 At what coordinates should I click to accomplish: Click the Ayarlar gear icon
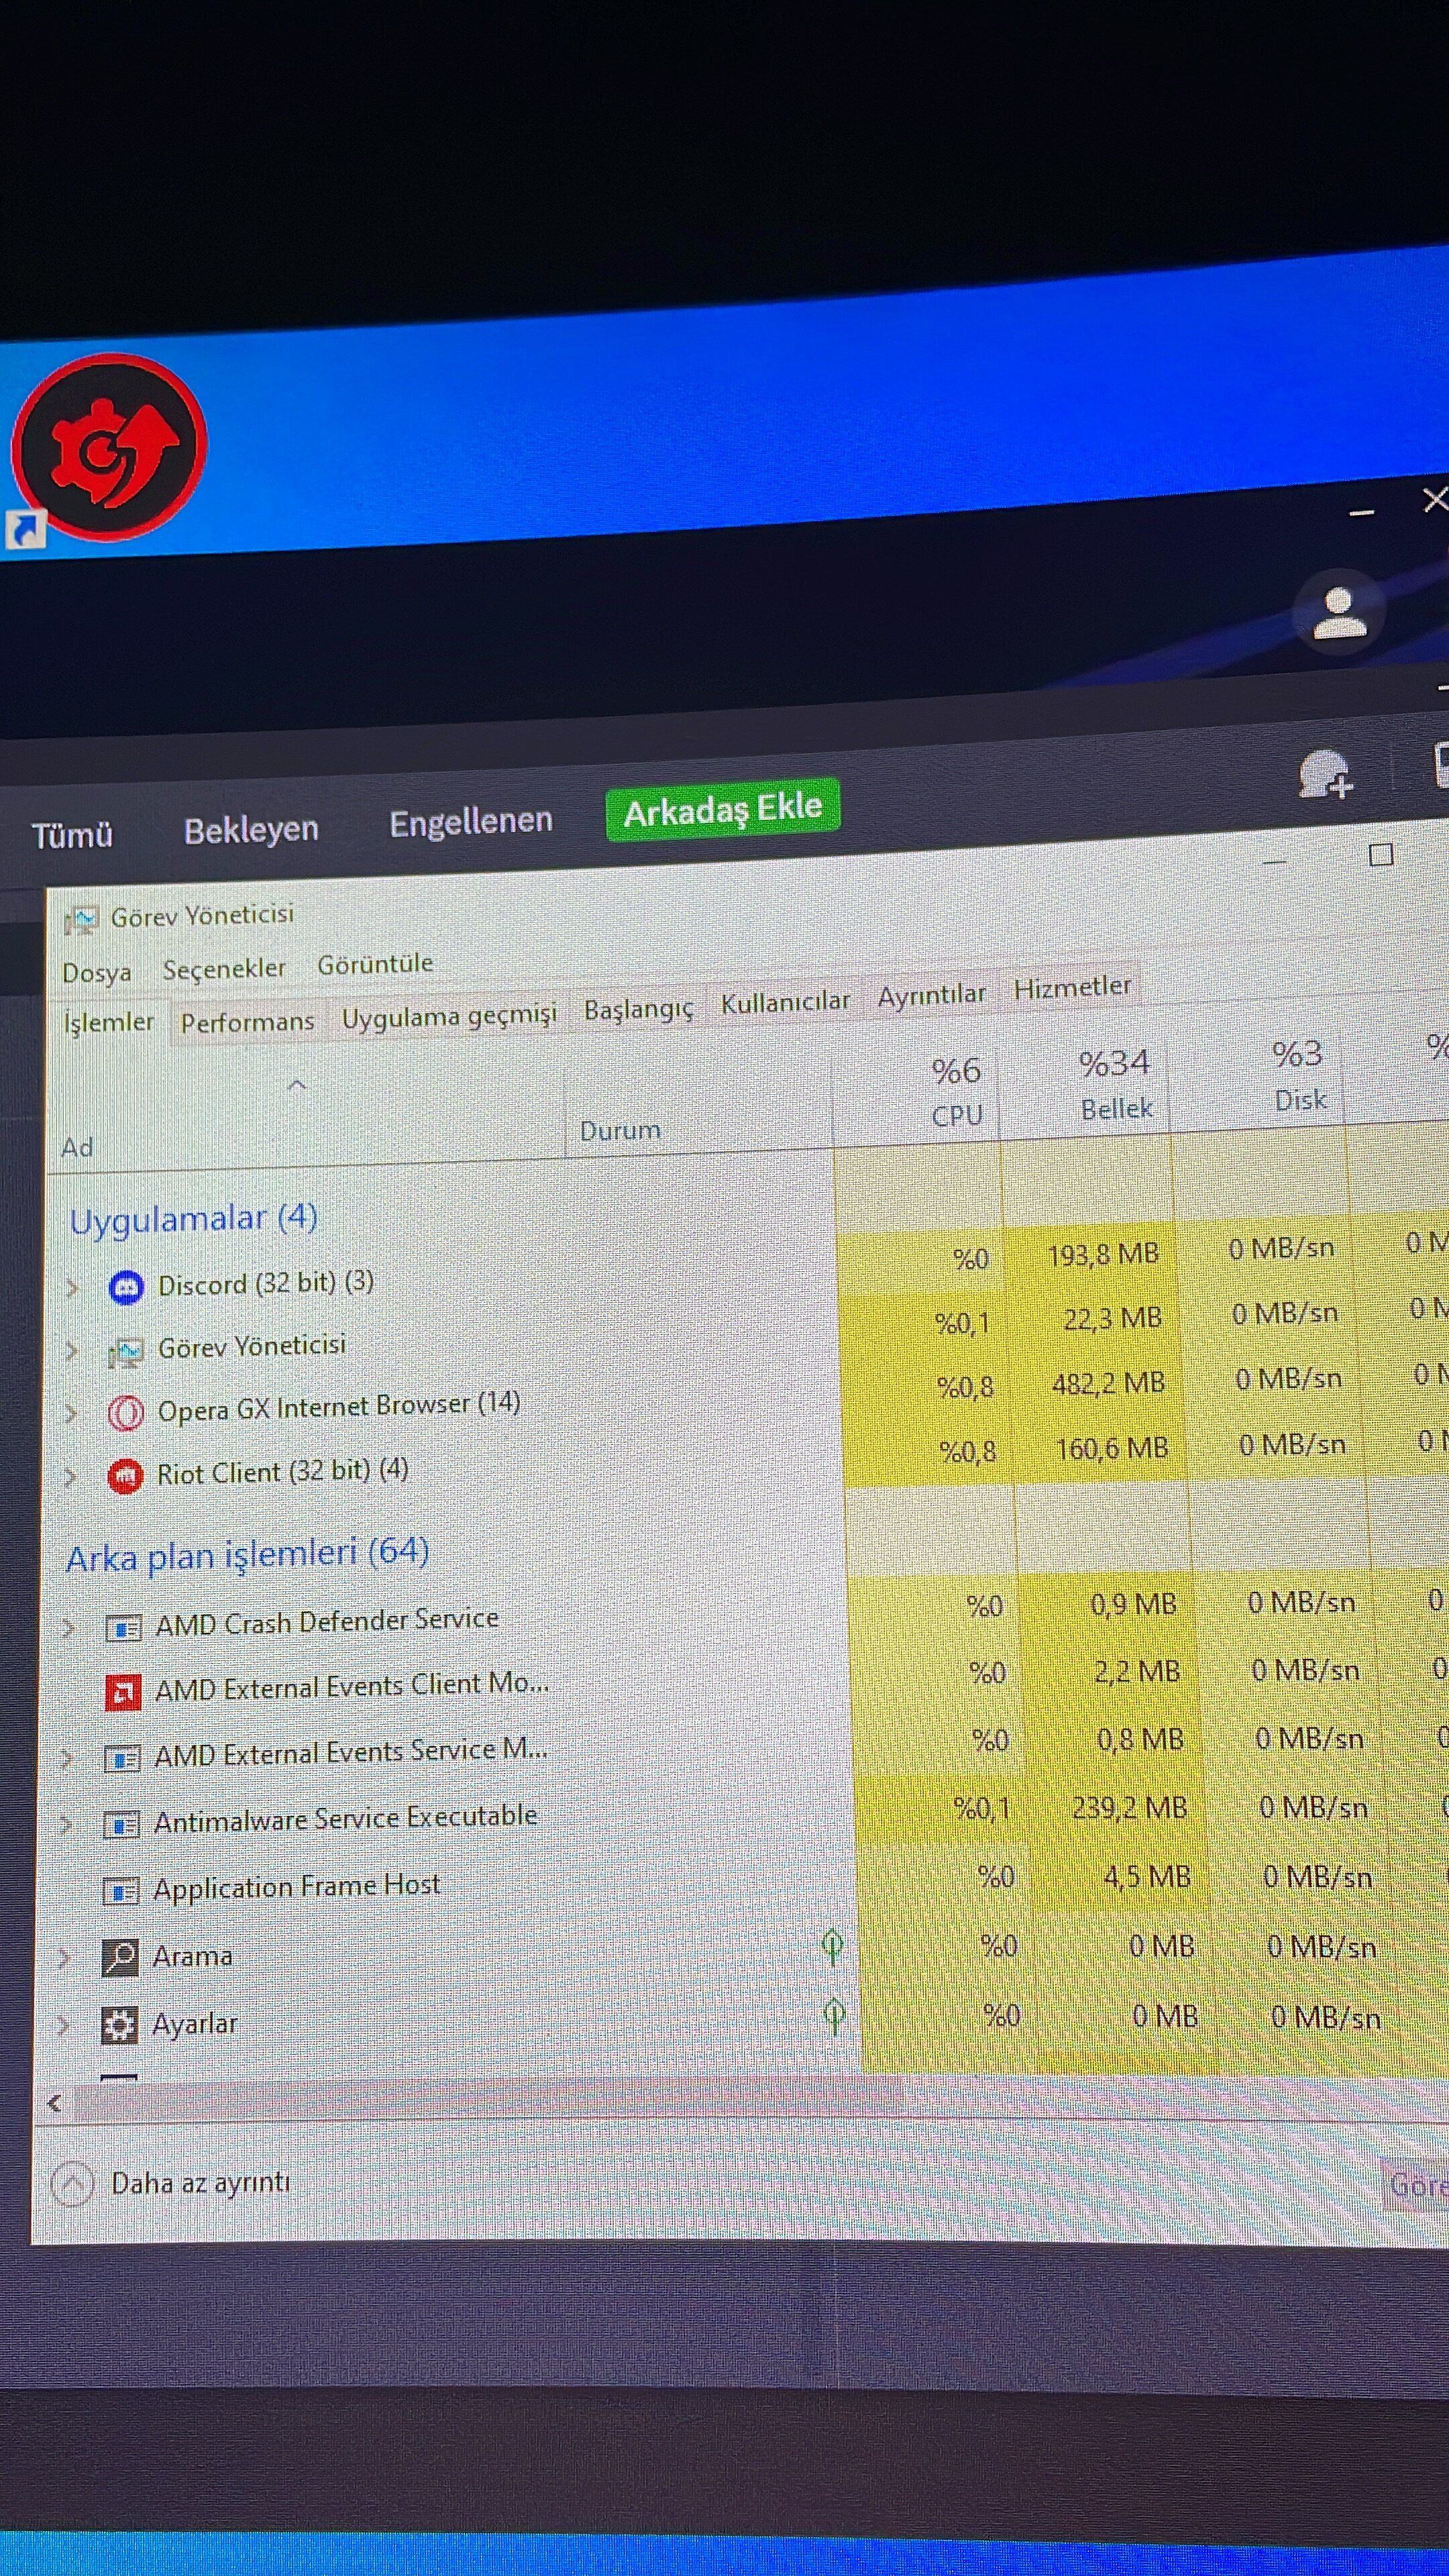[119, 2026]
